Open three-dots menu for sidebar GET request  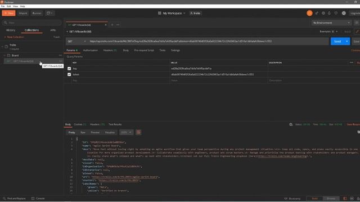(61, 61)
